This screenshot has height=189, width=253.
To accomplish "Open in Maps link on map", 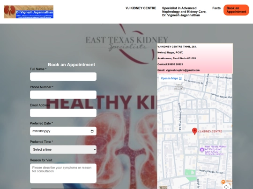I will 171,78.
